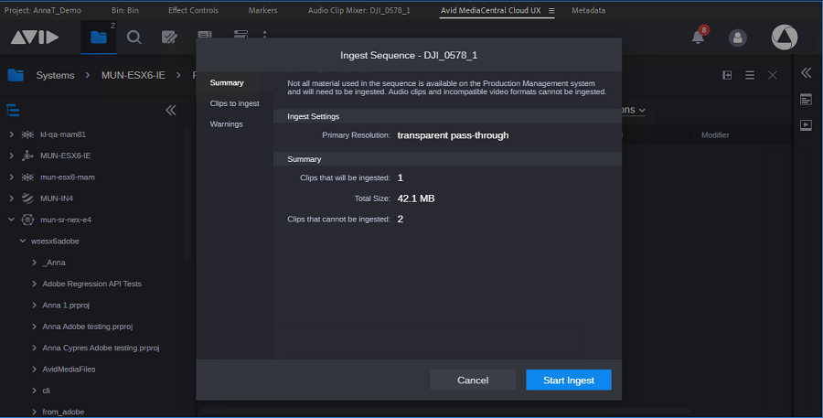Close the Browse panel with X
This screenshot has width=823, height=418.
[773, 75]
